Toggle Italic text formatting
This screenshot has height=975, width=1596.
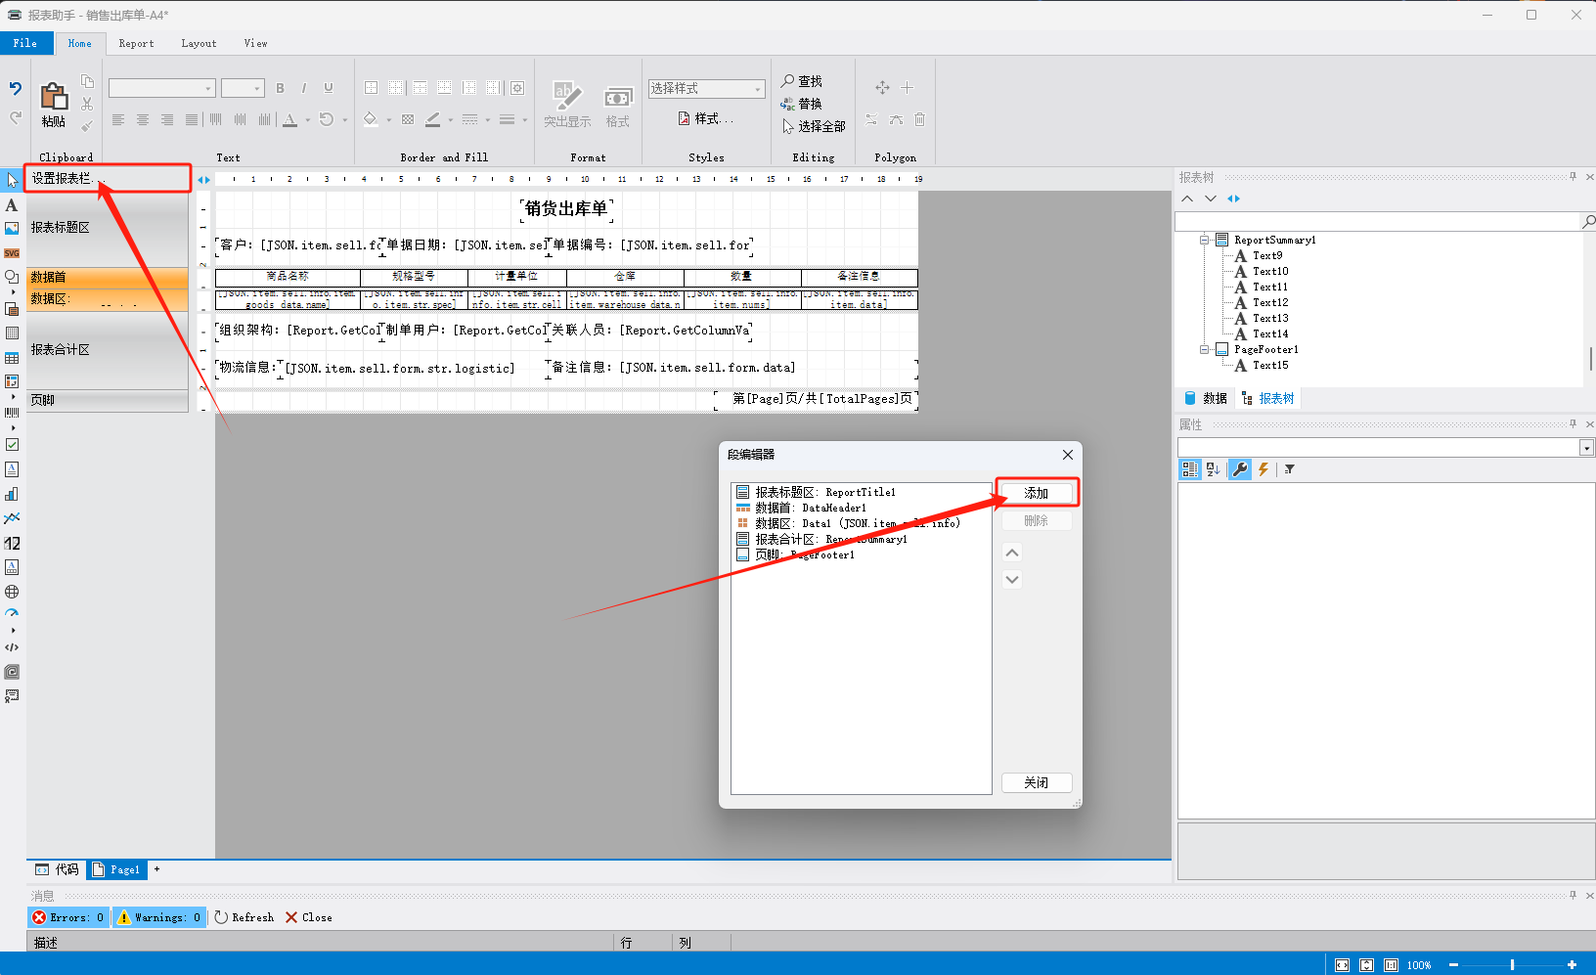coord(304,88)
